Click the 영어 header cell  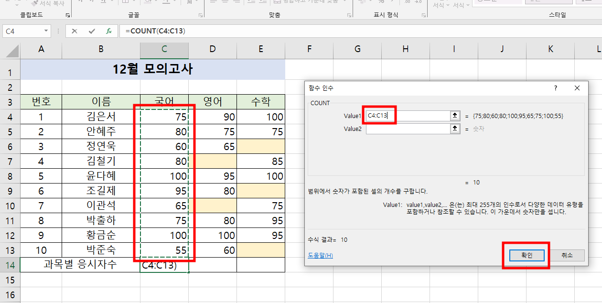213,102
